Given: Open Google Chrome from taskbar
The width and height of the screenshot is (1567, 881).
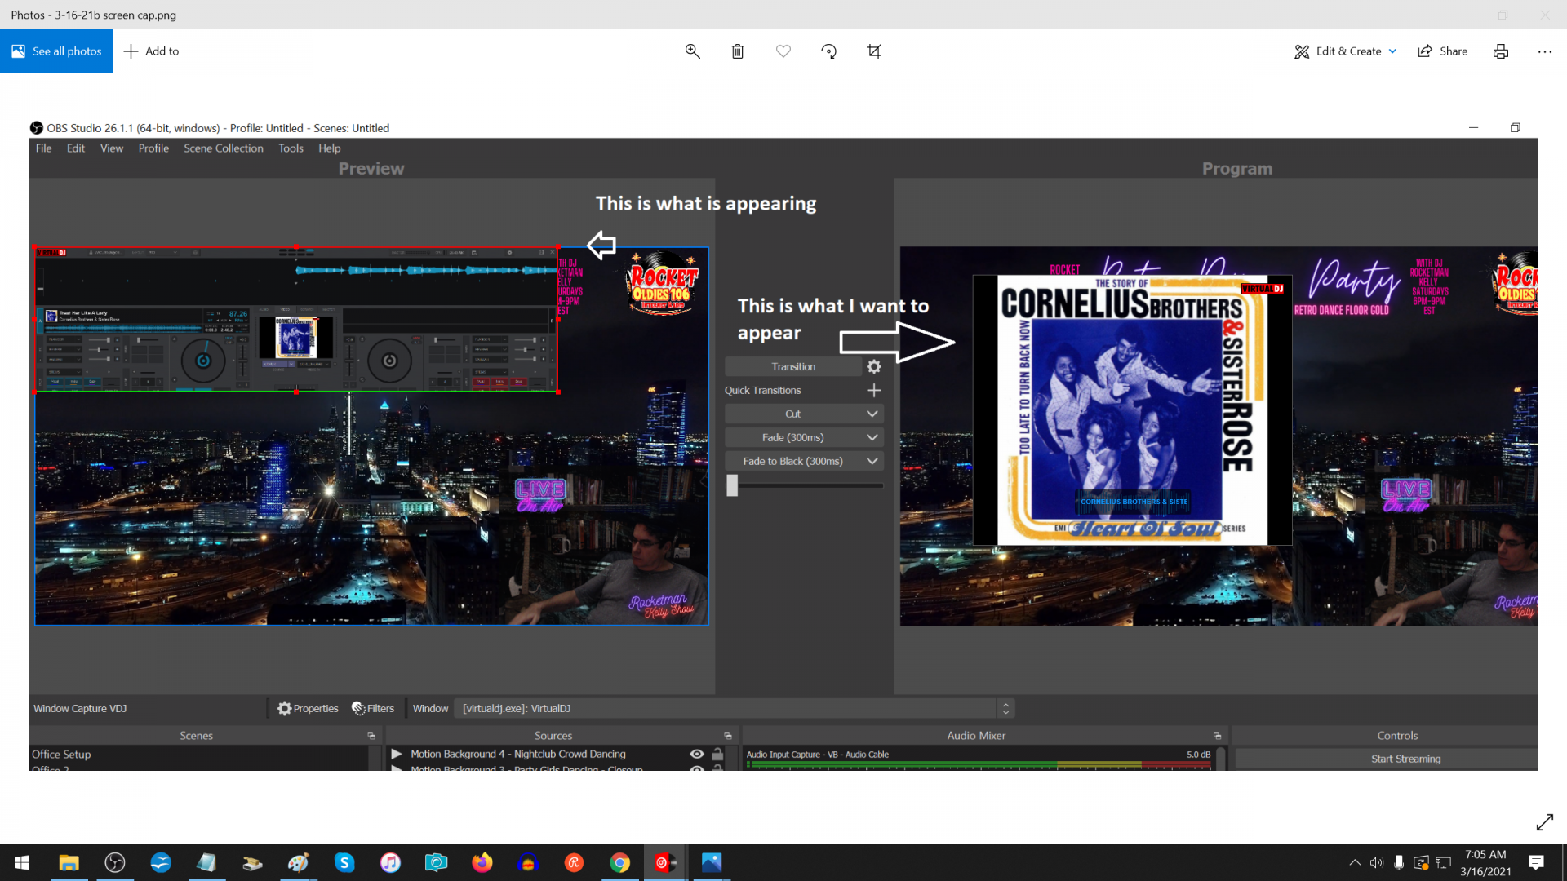Looking at the screenshot, I should [620, 863].
